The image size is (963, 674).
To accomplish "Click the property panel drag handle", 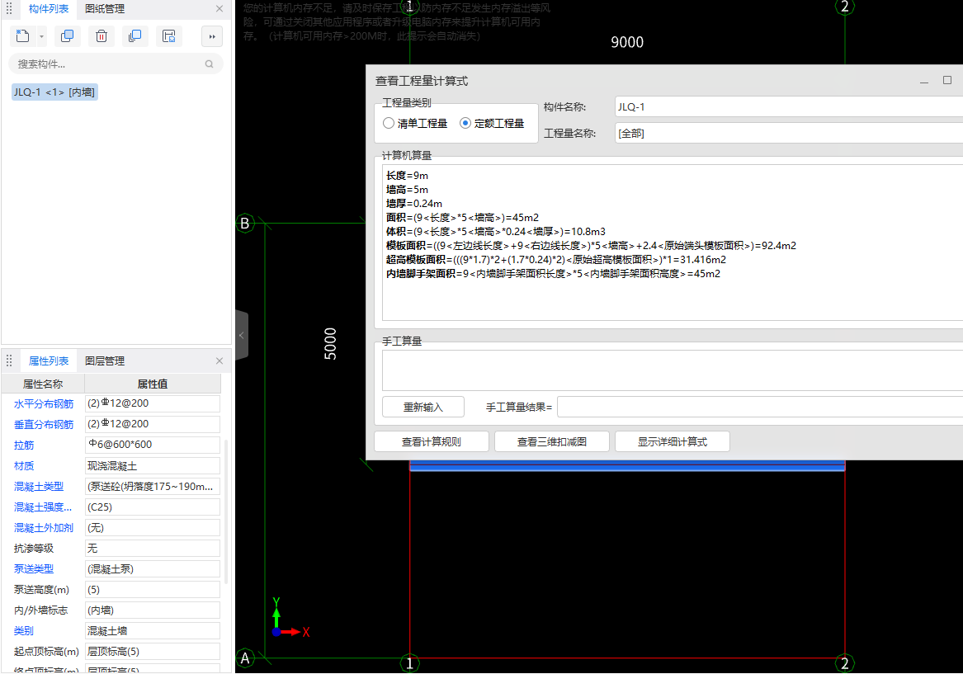I will click(x=9, y=361).
